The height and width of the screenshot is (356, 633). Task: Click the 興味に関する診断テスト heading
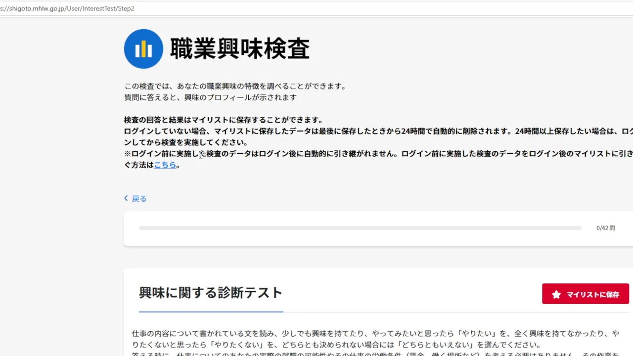[x=211, y=293]
